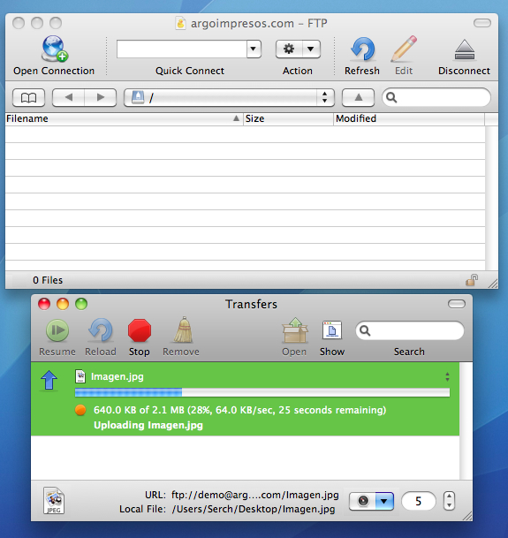Viewport: 508px width, 538px height.
Task: Open the Action gear dropdown menu
Action: pos(298,49)
